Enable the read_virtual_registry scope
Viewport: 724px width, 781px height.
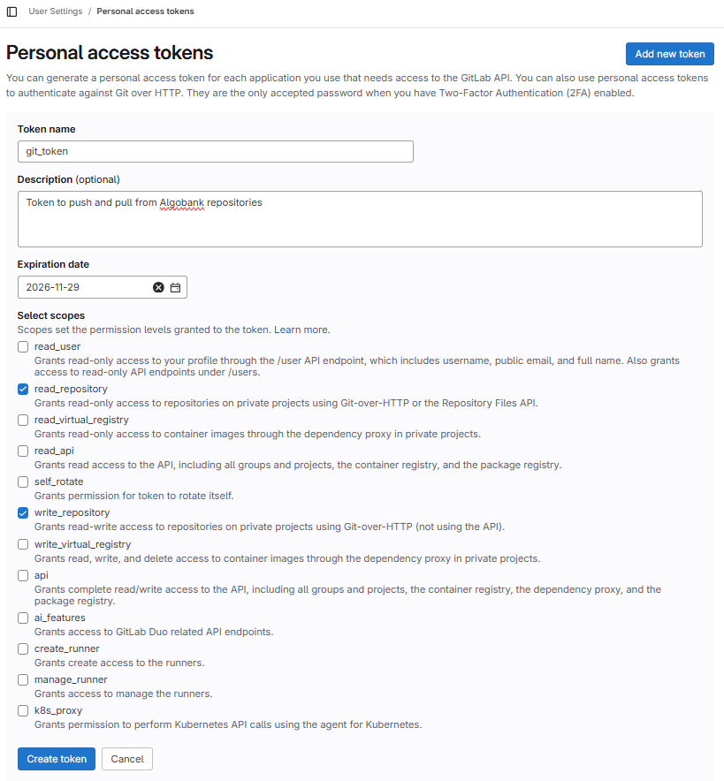[x=22, y=420]
